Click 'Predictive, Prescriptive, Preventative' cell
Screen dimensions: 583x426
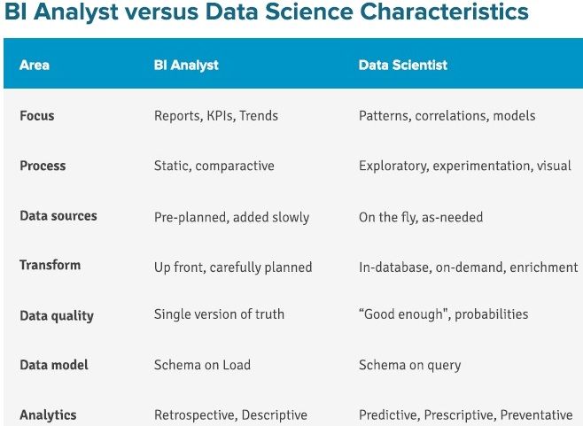pos(465,414)
